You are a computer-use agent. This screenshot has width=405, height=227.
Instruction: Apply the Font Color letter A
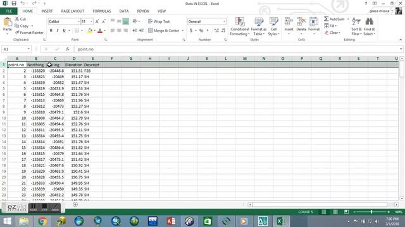[x=100, y=31]
